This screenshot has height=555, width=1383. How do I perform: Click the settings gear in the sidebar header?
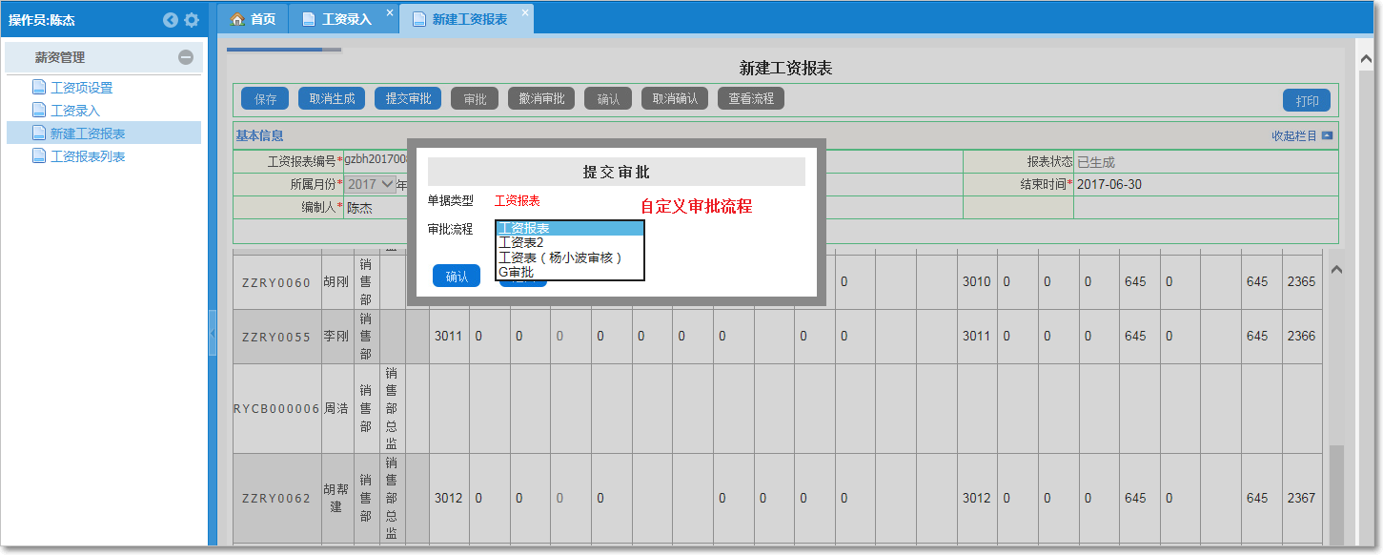click(x=192, y=18)
